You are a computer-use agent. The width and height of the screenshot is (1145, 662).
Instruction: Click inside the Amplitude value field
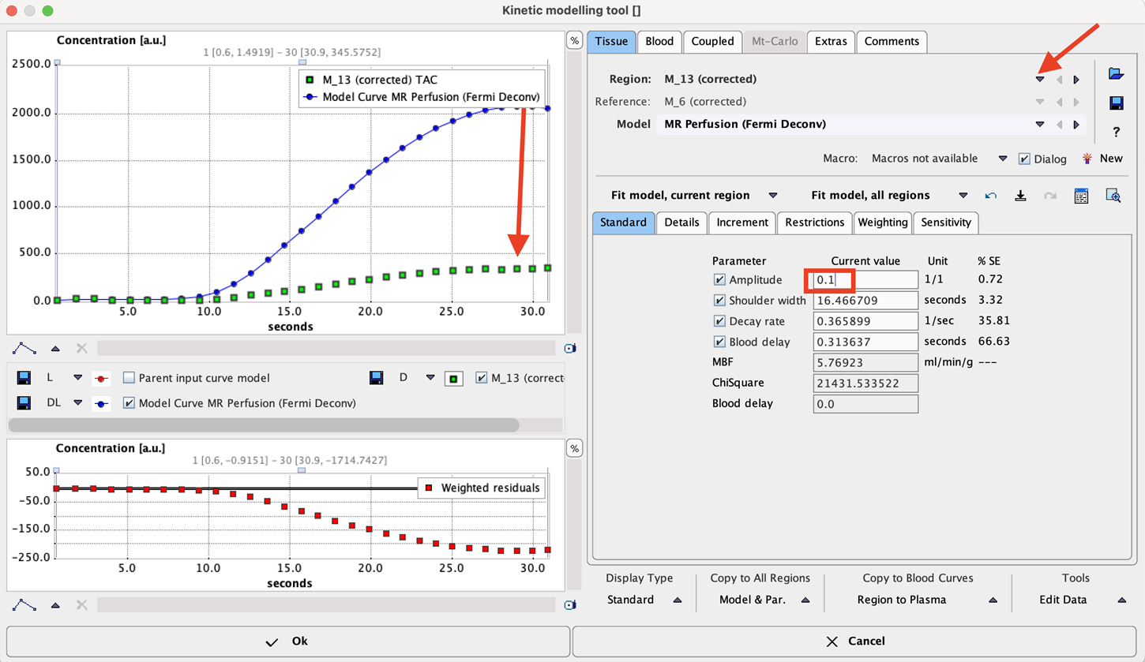865,279
